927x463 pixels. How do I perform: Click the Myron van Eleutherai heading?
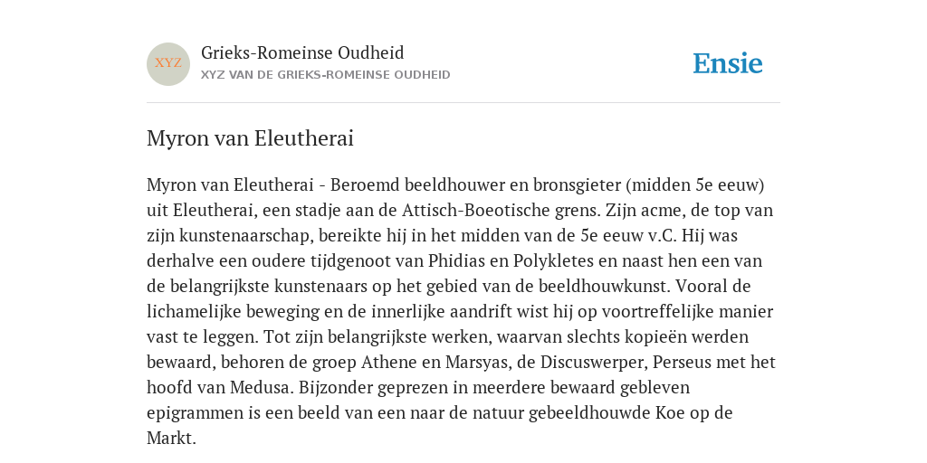[x=250, y=138]
